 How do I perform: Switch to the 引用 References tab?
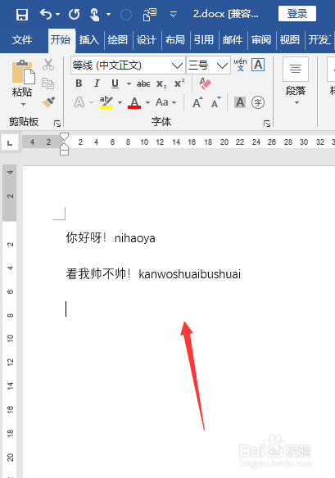pos(204,39)
